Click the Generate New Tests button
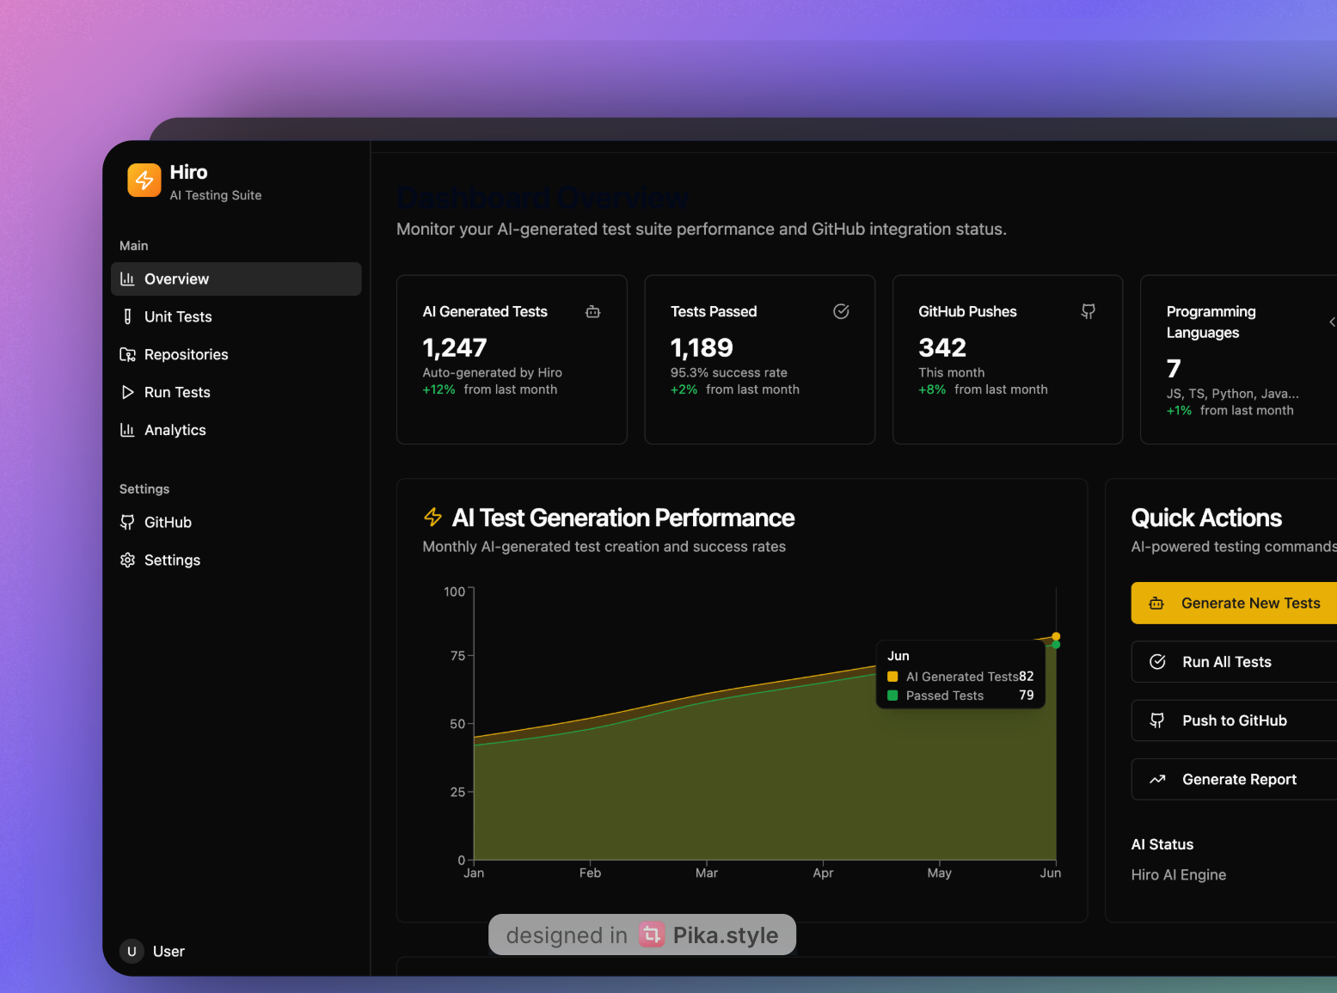This screenshot has width=1337, height=993. tap(1234, 603)
